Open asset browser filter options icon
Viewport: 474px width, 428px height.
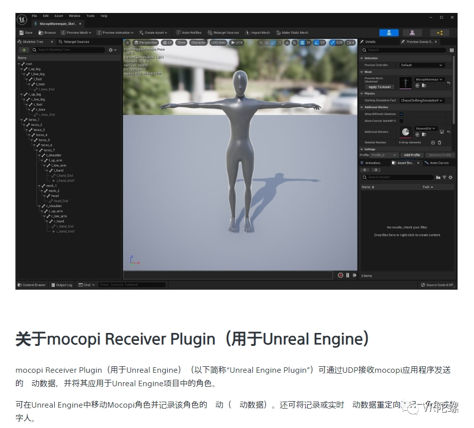[444, 178]
